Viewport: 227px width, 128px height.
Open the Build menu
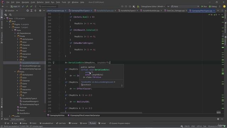click(x=47, y=2)
